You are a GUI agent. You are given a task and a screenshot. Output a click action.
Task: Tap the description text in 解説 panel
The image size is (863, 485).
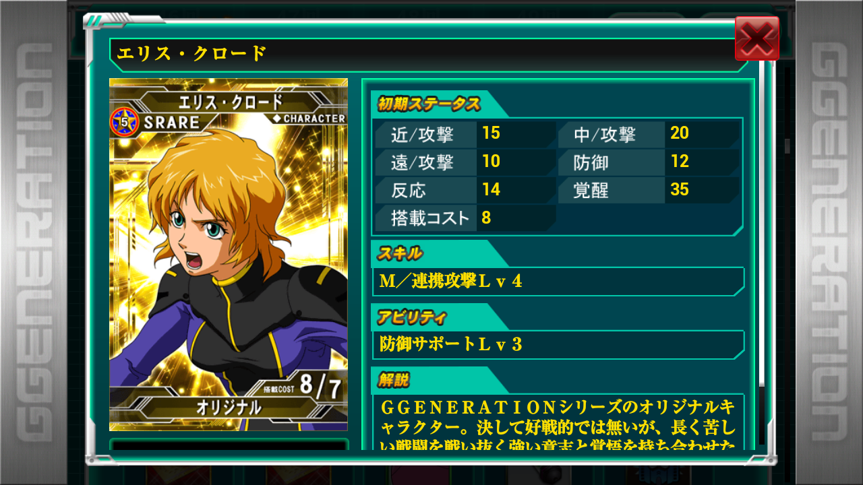pyautogui.click(x=558, y=425)
